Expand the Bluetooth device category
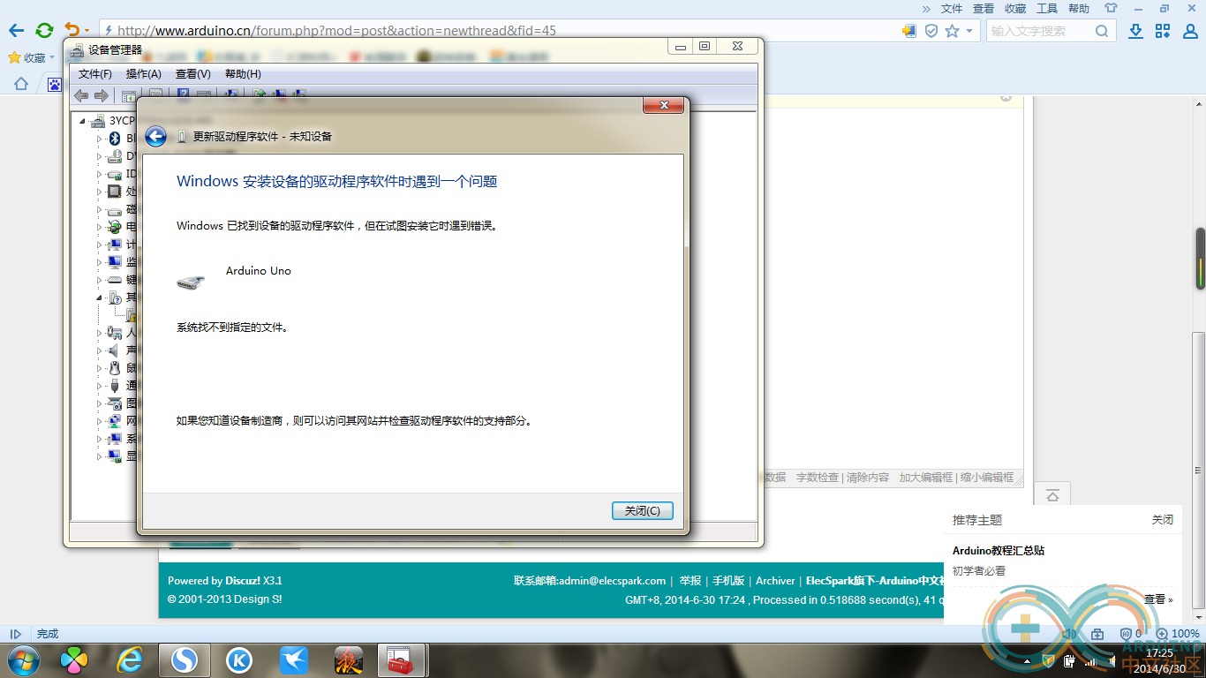 [x=100, y=139]
